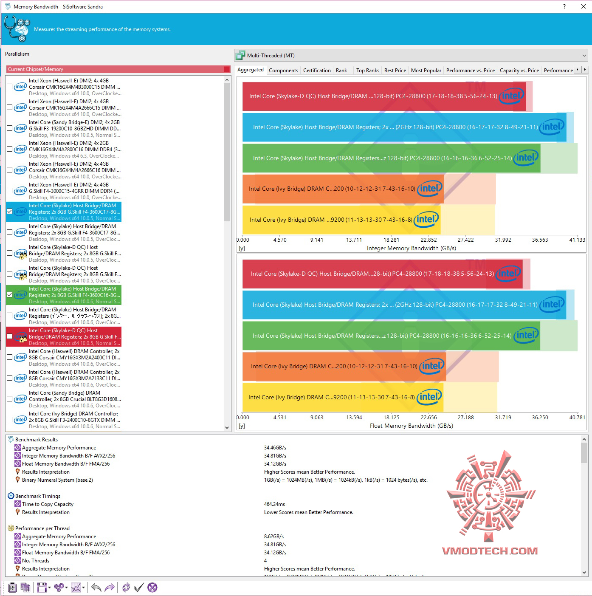Open dropdown arrow next to save icon
This screenshot has height=596, width=592.
49,588
